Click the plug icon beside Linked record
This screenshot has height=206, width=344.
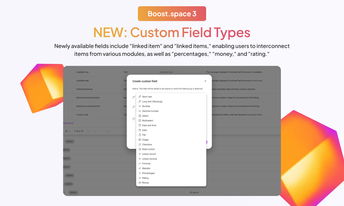(140, 154)
